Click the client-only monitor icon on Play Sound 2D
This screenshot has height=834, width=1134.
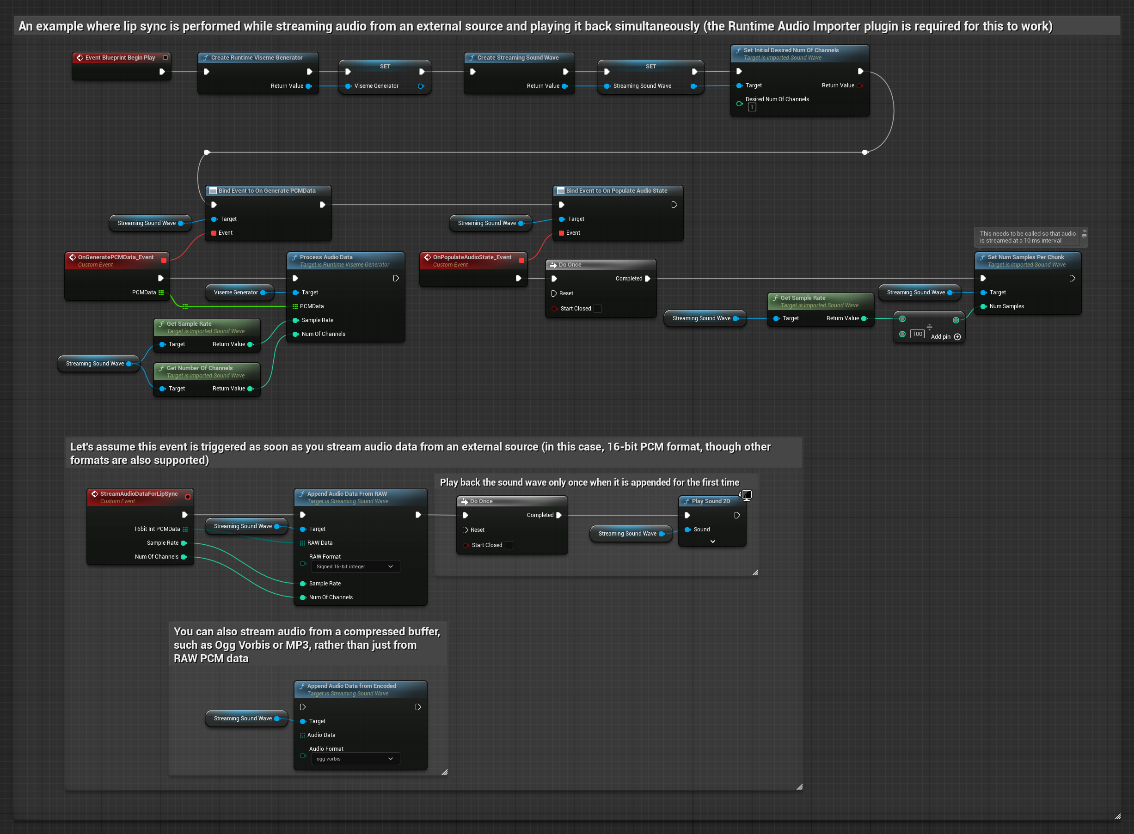point(746,495)
